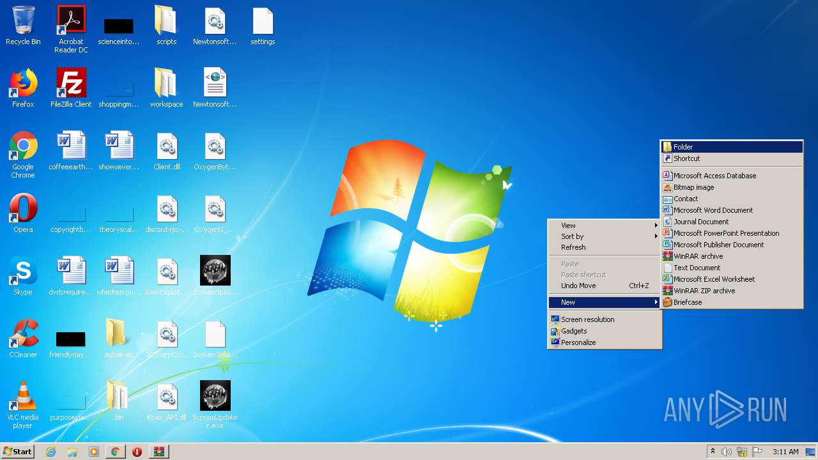Select the autoexec folder icon
Image resolution: width=818 pixels, height=460 pixels.
click(x=118, y=339)
